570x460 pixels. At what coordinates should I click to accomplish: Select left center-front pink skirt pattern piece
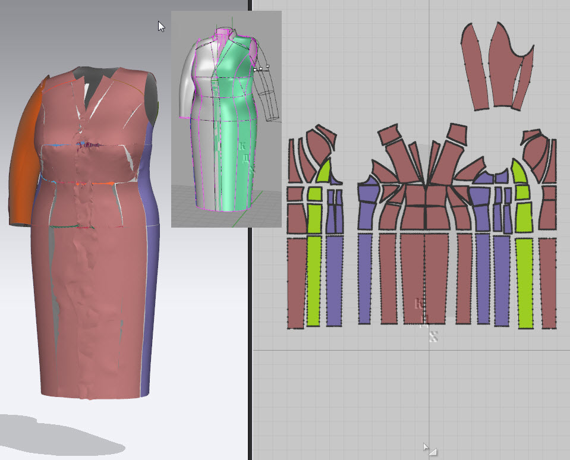412,276
